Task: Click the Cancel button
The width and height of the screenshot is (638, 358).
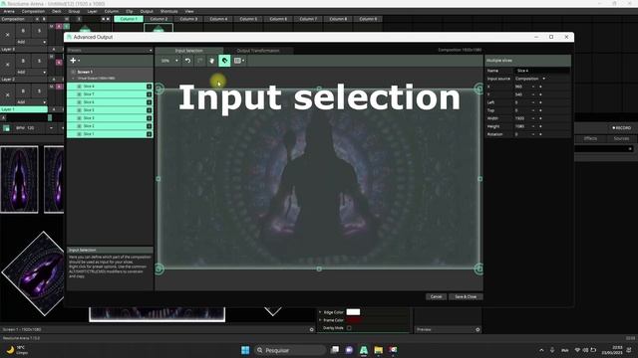Action: [x=436, y=296]
